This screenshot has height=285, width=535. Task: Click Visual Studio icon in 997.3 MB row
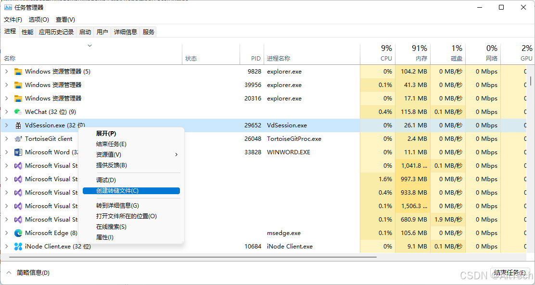(18, 179)
